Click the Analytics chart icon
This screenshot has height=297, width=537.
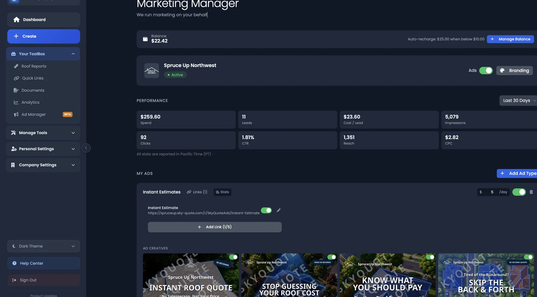click(x=16, y=102)
